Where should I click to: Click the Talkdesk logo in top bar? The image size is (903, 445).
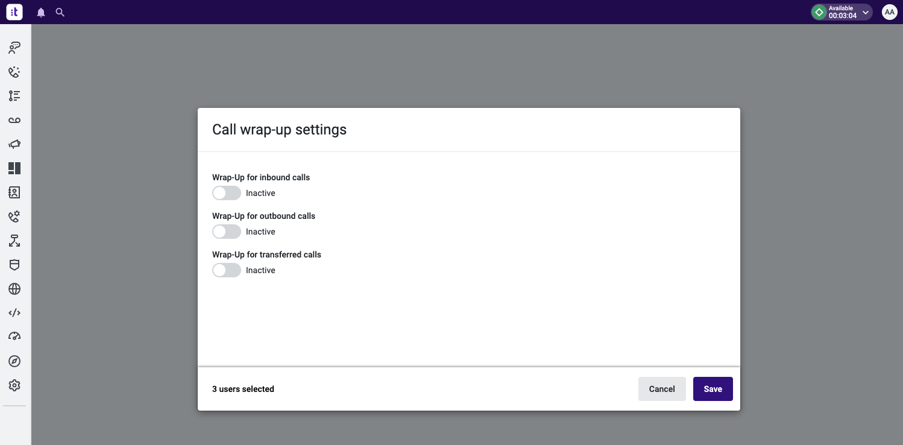click(14, 12)
